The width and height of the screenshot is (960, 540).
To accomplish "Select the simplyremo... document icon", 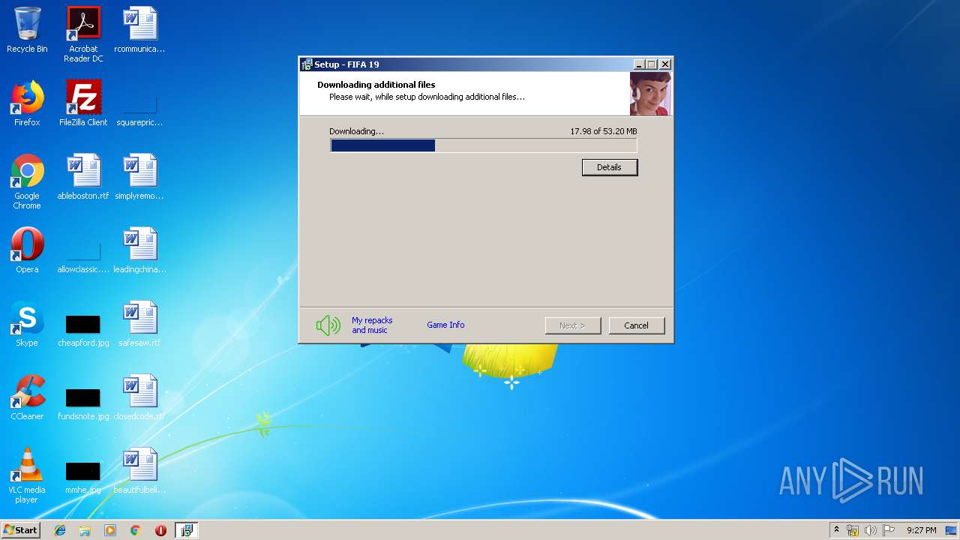I will pyautogui.click(x=139, y=177).
